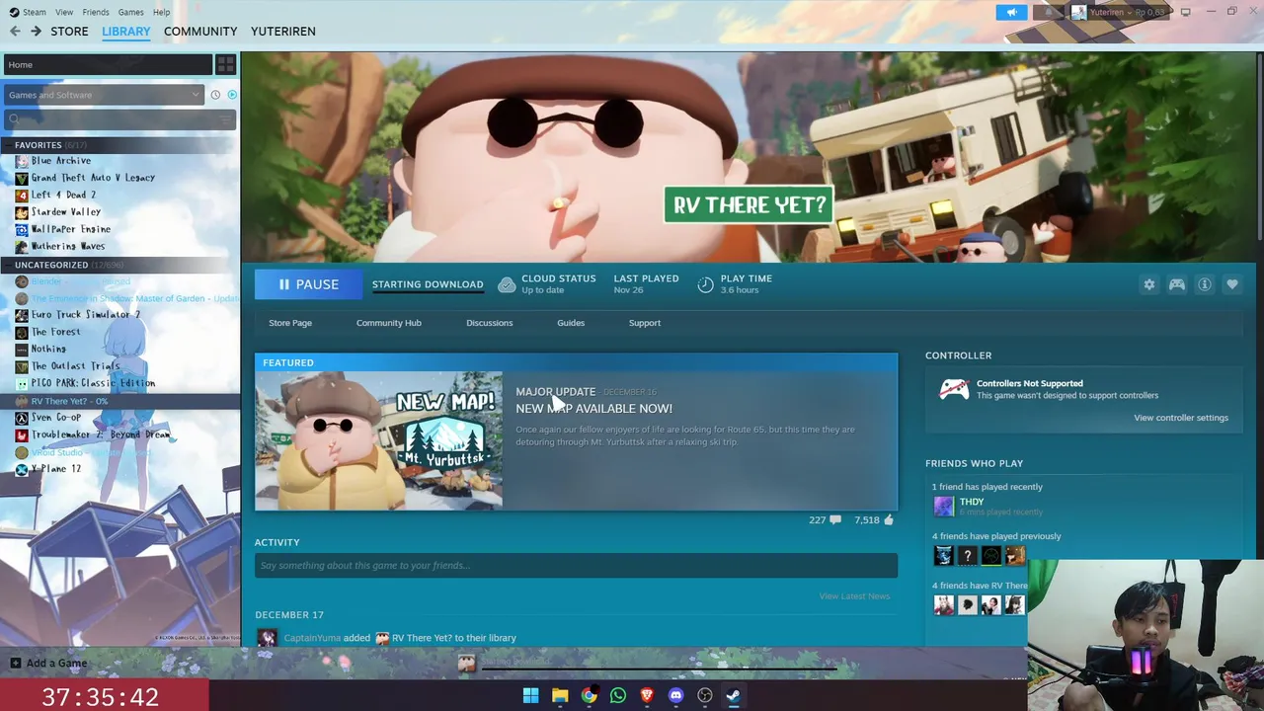1264x711 pixels.
Task: Open controller layout icon for this game
Action: pos(1177,284)
